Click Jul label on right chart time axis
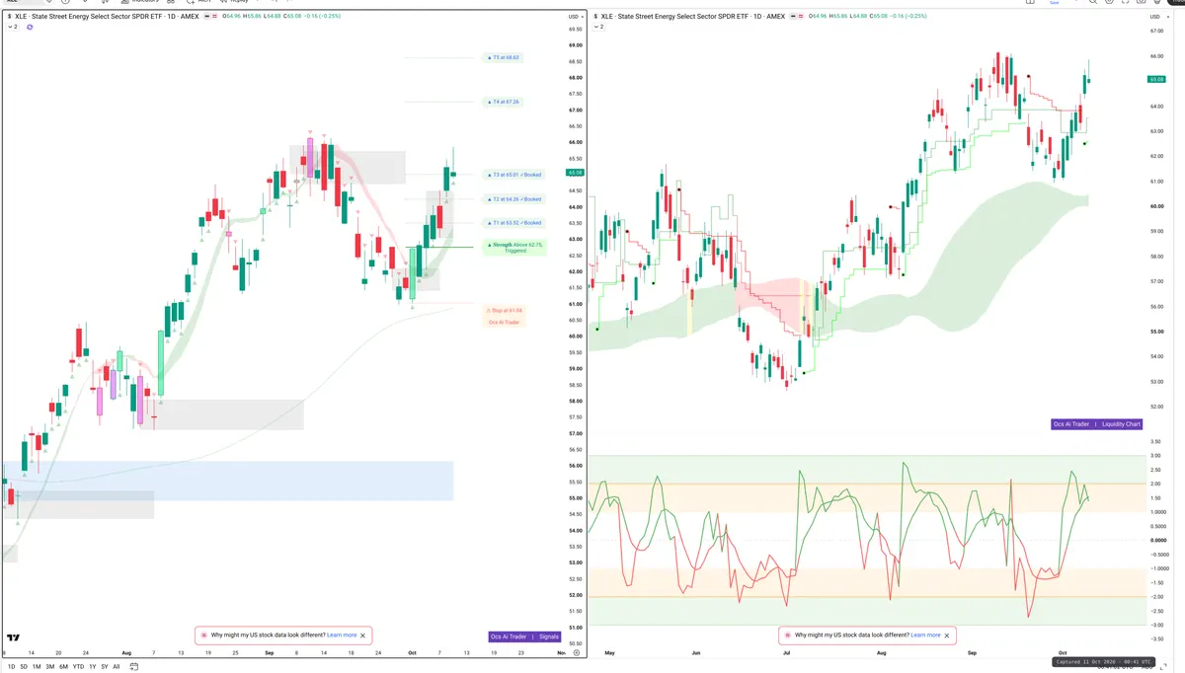 tap(787, 653)
